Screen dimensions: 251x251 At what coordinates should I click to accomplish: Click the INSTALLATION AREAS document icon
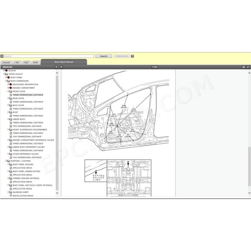pyautogui.click(x=11, y=196)
